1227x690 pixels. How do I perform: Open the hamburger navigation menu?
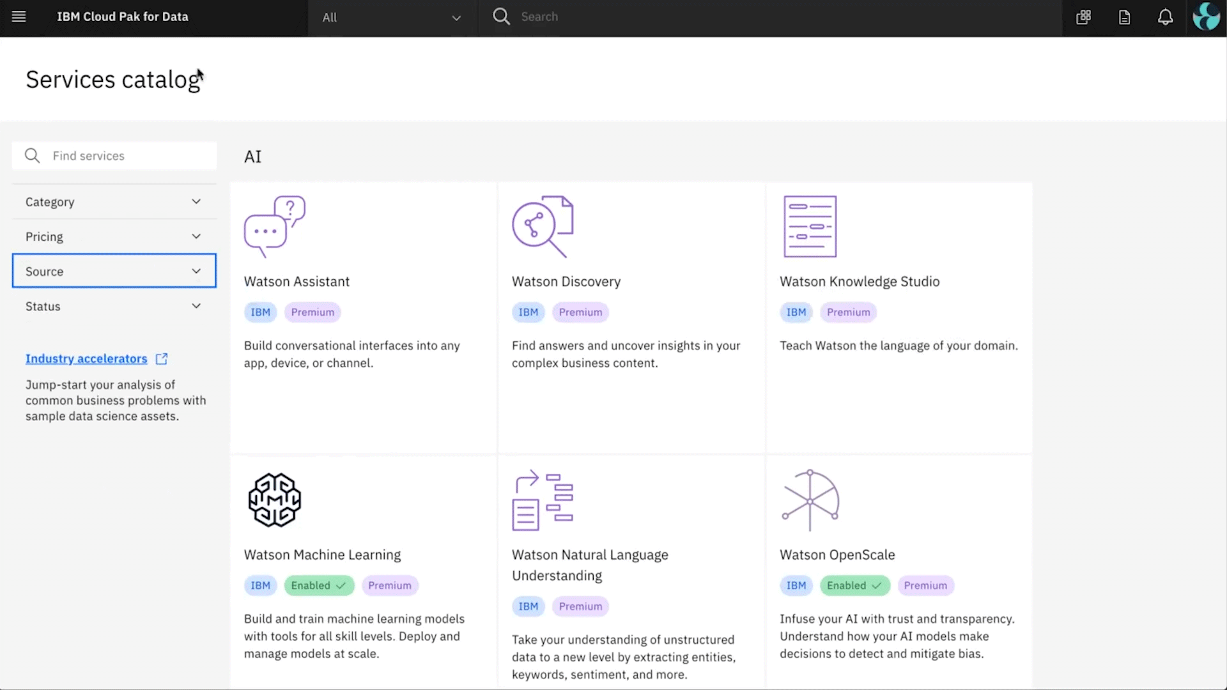click(19, 17)
